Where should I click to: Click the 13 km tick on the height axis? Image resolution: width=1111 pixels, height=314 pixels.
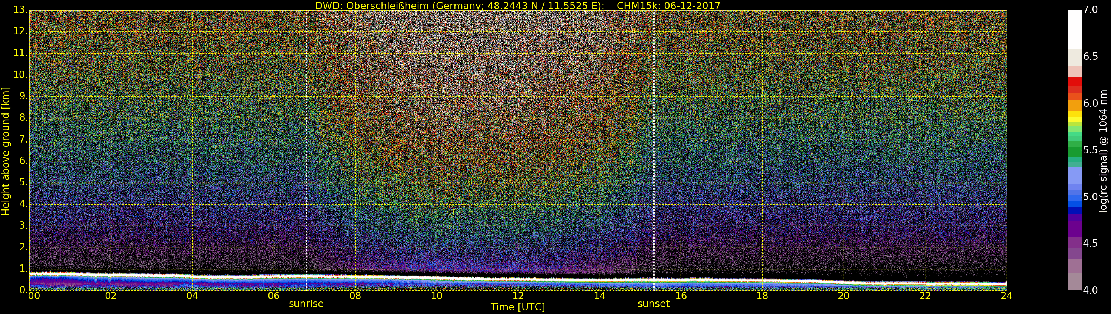coord(20,10)
